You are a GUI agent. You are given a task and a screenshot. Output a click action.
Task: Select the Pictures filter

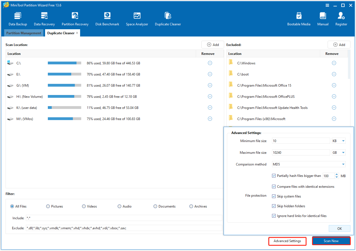48,206
